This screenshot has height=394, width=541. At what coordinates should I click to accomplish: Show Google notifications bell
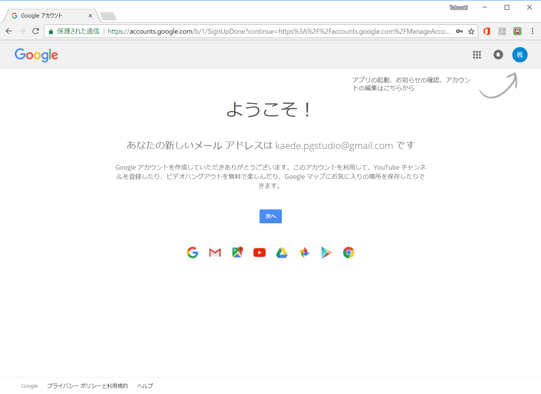click(x=498, y=55)
